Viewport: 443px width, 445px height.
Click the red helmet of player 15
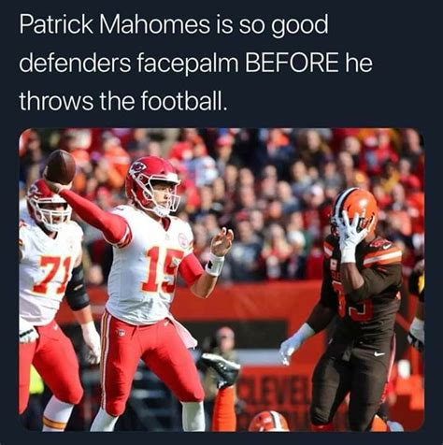[152, 186]
